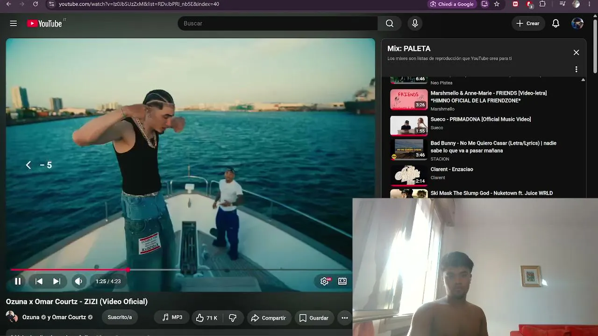This screenshot has height=336, width=598.
Task: Open the Ozuna channel name link
Action: [31, 317]
